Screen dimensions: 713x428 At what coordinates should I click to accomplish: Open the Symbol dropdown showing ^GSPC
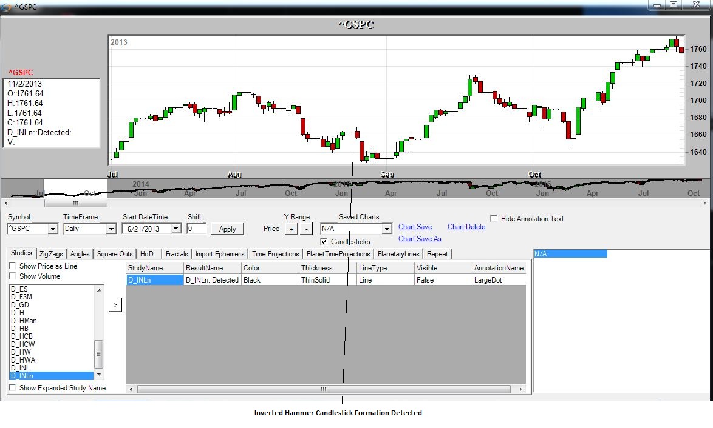[52, 229]
